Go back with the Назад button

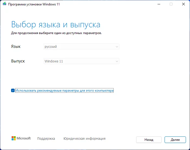click(x=149, y=140)
